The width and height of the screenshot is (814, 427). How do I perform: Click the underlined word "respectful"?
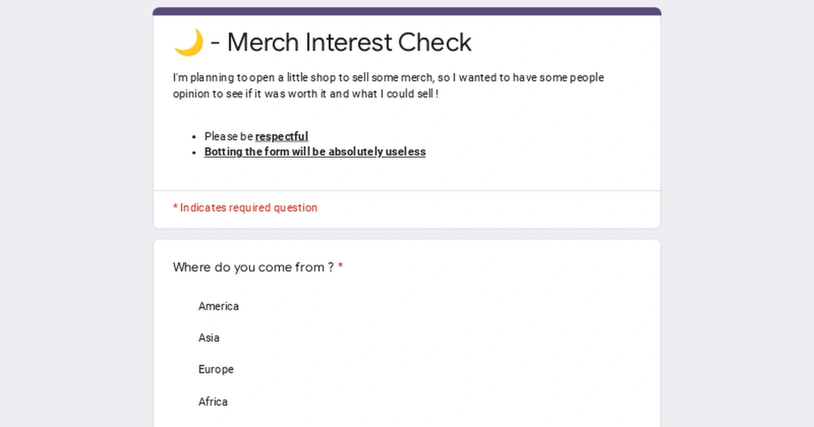(282, 136)
